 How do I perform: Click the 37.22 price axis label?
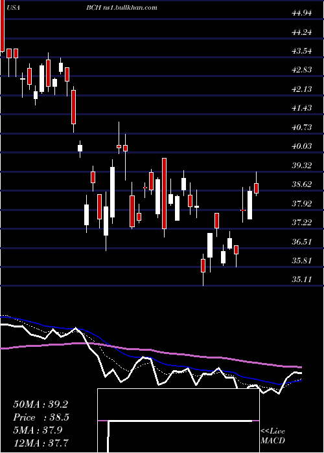pyautogui.click(x=302, y=223)
